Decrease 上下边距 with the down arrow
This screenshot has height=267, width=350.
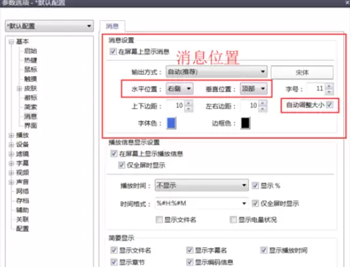tap(188, 109)
